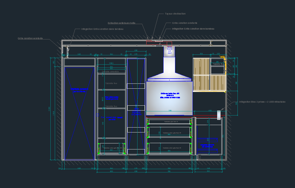This screenshot has width=295, height=188.
Task: Click the far-left "Grille Aération existante" label
Action: [30, 39]
